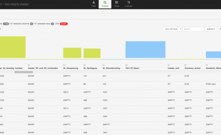Click the data integrity checker title
Screen dimensions: 221x135
14,4
